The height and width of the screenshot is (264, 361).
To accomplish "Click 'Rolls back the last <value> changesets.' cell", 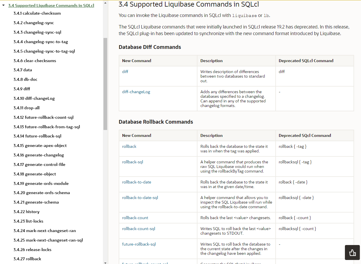I will click(x=236, y=218).
